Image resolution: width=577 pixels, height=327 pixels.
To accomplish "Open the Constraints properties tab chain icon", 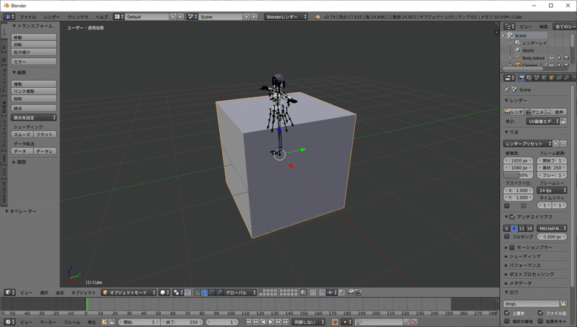I will (558, 78).
